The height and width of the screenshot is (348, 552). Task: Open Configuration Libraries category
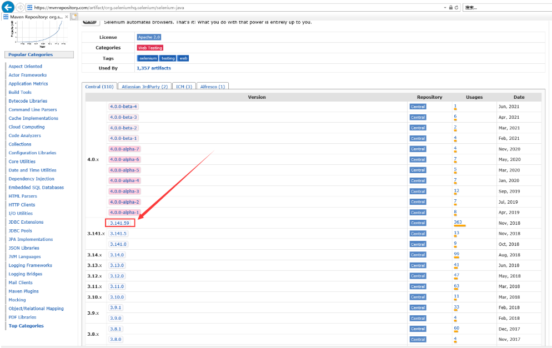click(32, 153)
